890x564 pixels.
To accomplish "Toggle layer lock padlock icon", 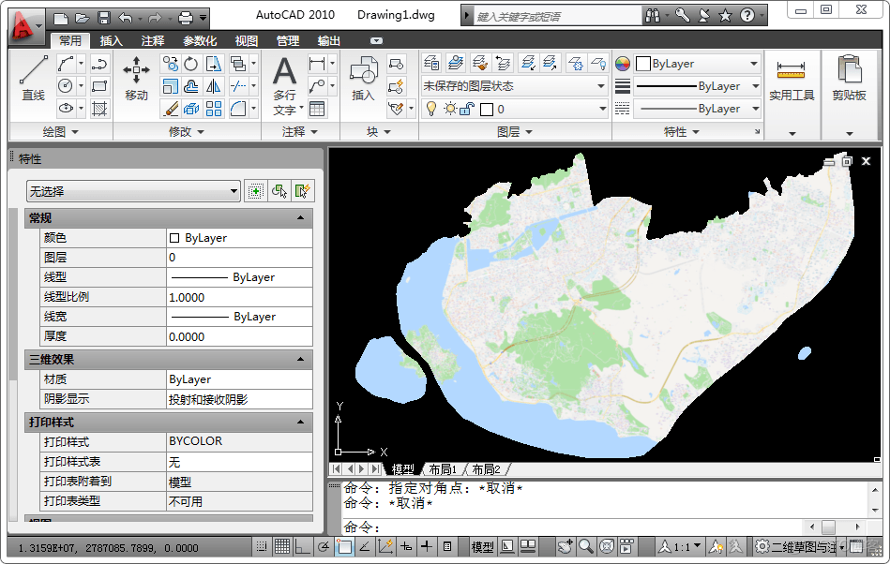I will [468, 109].
